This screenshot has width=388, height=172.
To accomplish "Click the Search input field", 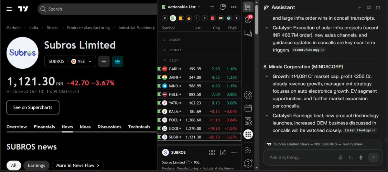I will tap(97, 9).
